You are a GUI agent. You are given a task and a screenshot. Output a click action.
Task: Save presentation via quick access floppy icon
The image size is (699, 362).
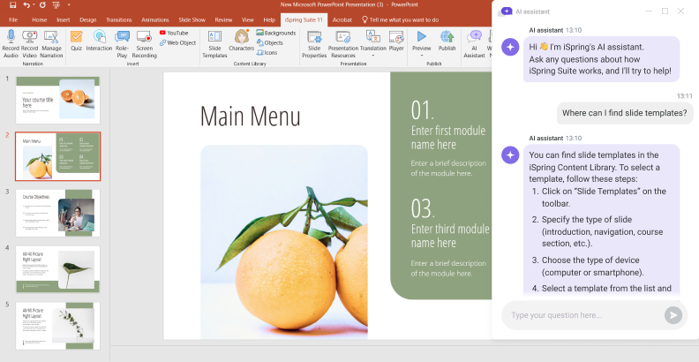[13, 5]
